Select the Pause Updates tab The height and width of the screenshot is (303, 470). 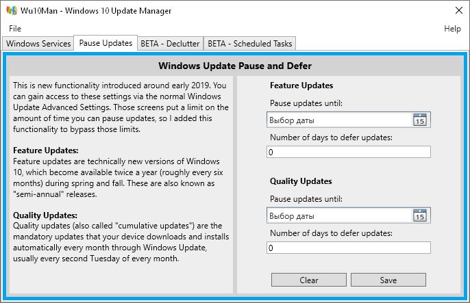click(x=106, y=43)
